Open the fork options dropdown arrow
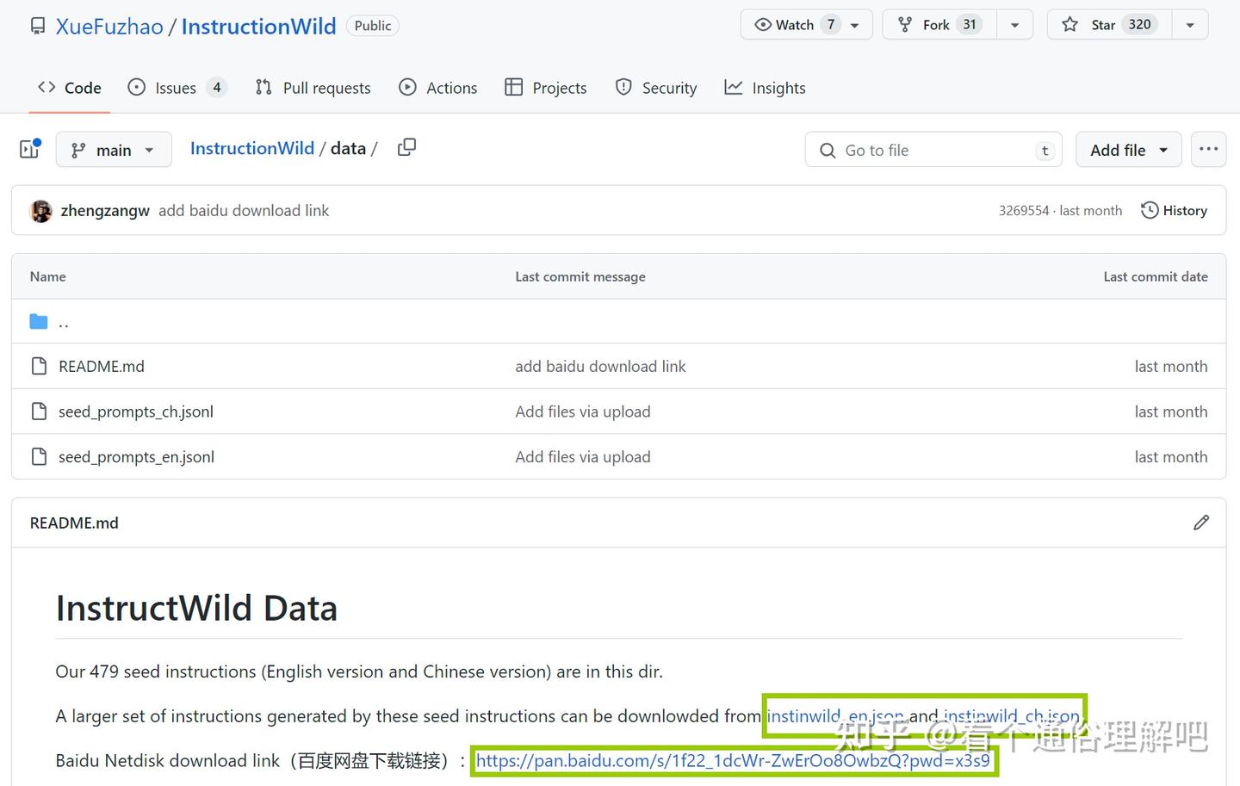 [1014, 25]
